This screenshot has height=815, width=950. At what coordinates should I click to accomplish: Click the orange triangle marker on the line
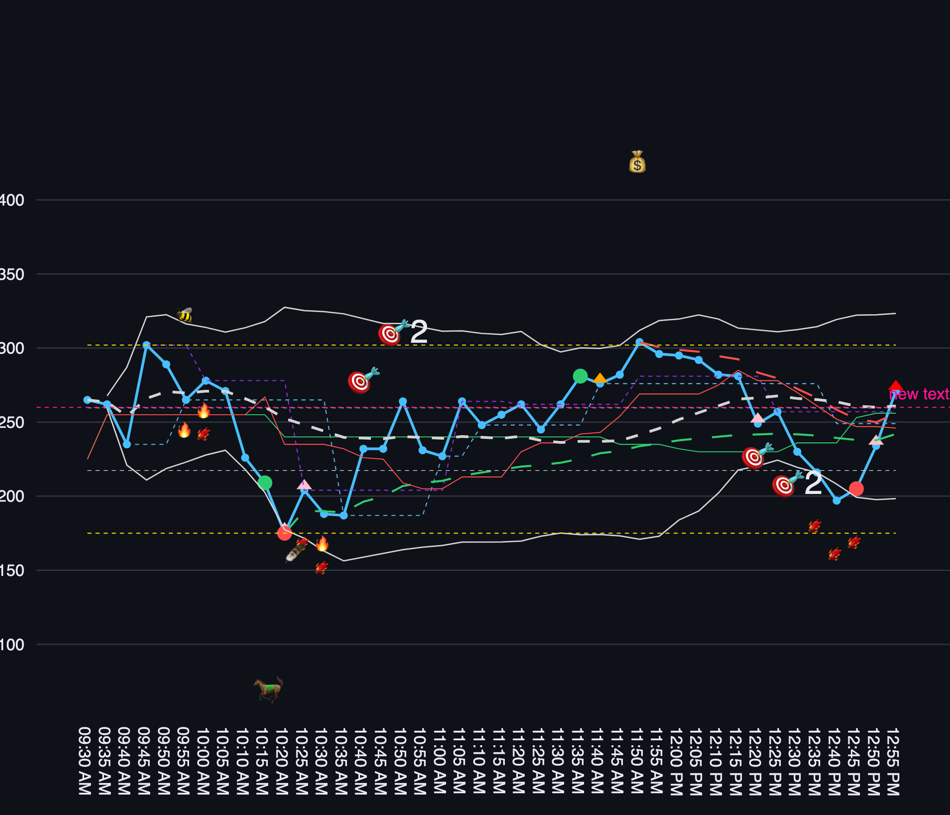pyautogui.click(x=600, y=379)
